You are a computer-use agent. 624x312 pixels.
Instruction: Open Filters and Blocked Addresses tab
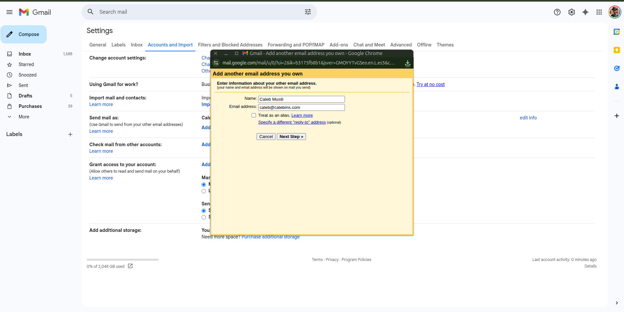230,45
